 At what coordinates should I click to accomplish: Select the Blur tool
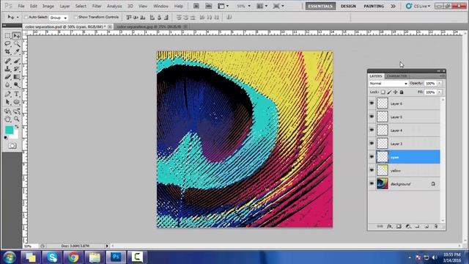7,85
